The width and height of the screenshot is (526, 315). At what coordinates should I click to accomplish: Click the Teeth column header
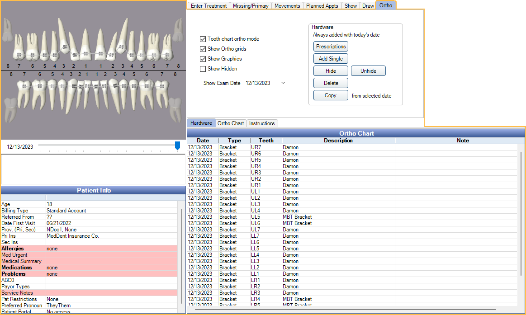click(266, 141)
